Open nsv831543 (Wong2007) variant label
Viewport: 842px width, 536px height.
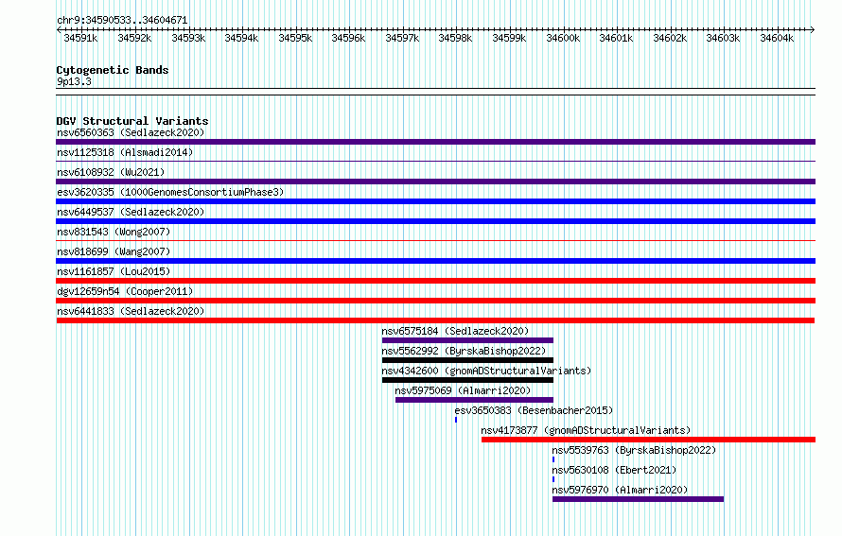[114, 232]
